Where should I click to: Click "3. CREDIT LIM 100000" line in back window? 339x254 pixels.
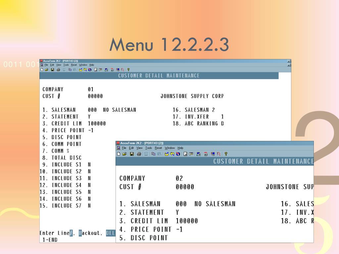click(74, 124)
